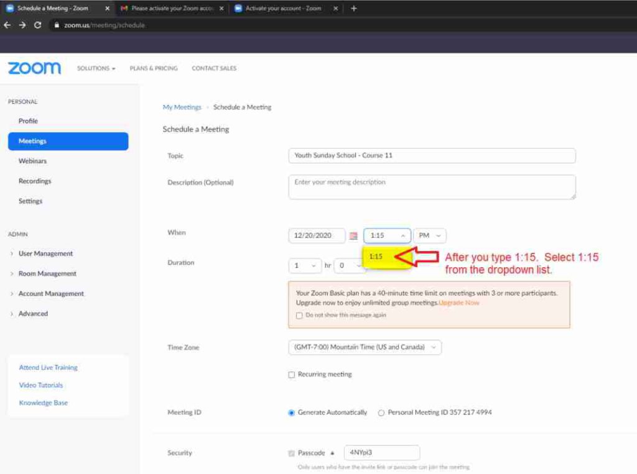Click the calendar date picker icon
Viewport: 637px width, 474px height.
coord(353,236)
